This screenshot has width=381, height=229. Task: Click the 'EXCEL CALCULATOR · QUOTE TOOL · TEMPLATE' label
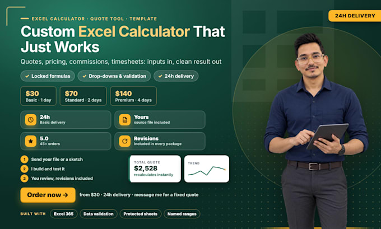coord(94,18)
